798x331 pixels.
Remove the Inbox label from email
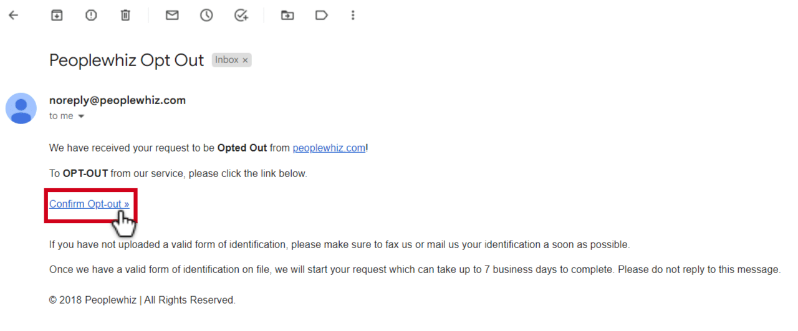[x=245, y=60]
